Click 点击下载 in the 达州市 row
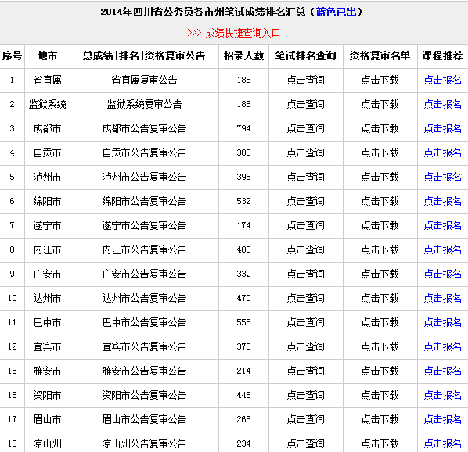 380,298
